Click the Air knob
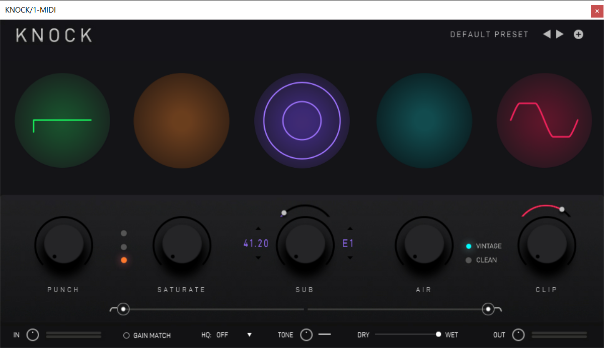This screenshot has height=348, width=604. click(424, 245)
